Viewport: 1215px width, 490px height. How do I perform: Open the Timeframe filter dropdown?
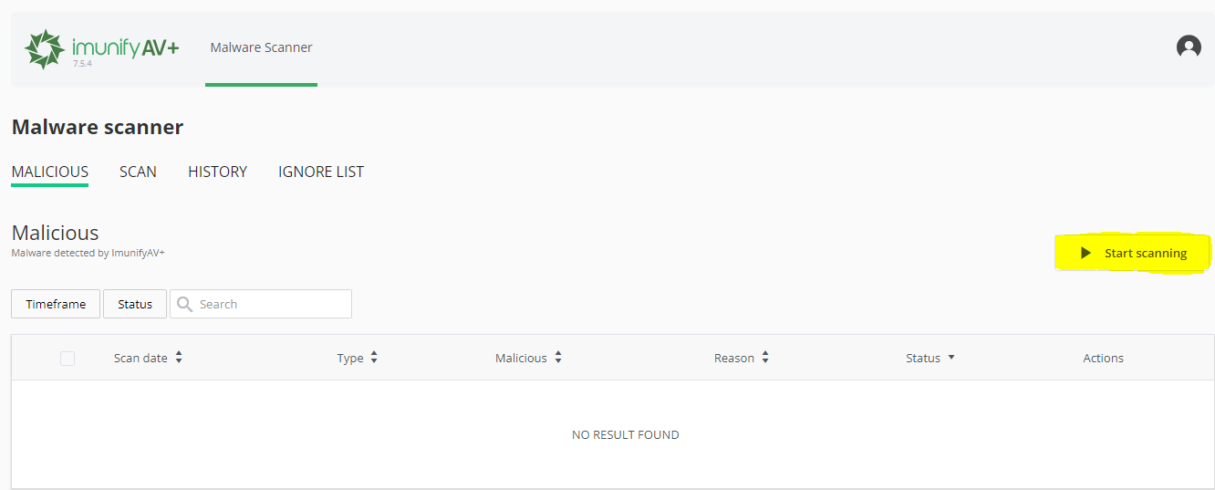tap(56, 304)
